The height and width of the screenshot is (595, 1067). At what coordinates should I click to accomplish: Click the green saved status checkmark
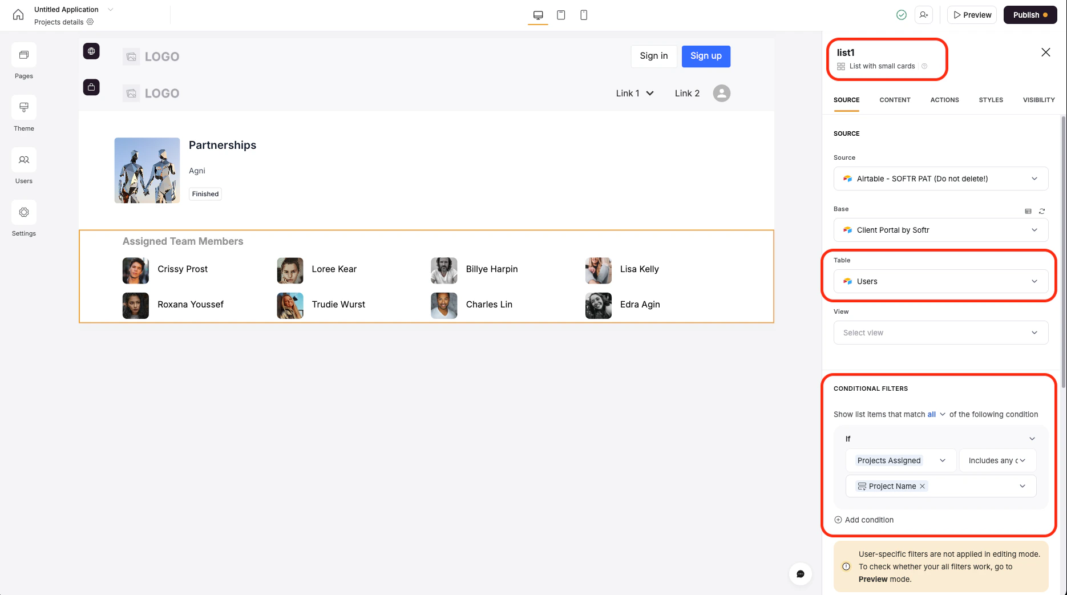pyautogui.click(x=902, y=15)
